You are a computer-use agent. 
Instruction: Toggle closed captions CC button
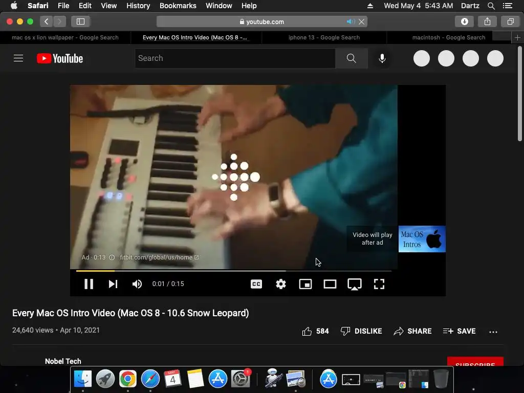point(256,284)
